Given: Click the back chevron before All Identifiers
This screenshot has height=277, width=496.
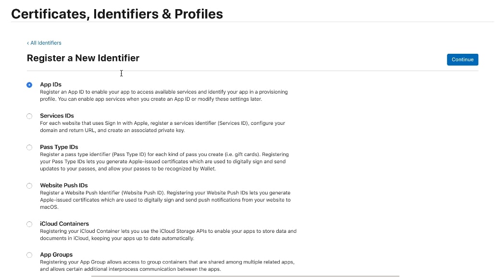Looking at the screenshot, I should pyautogui.click(x=28, y=43).
